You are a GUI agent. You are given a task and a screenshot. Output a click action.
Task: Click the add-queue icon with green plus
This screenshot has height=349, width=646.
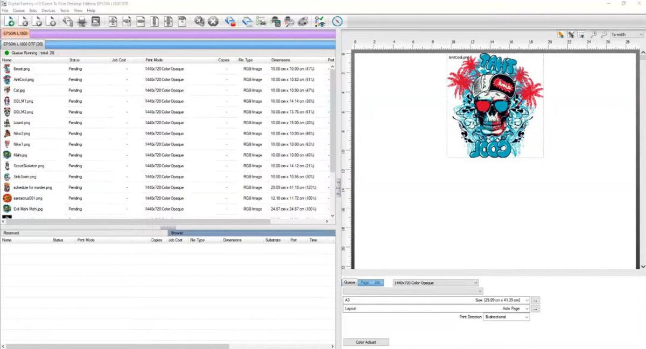[x=9, y=22]
